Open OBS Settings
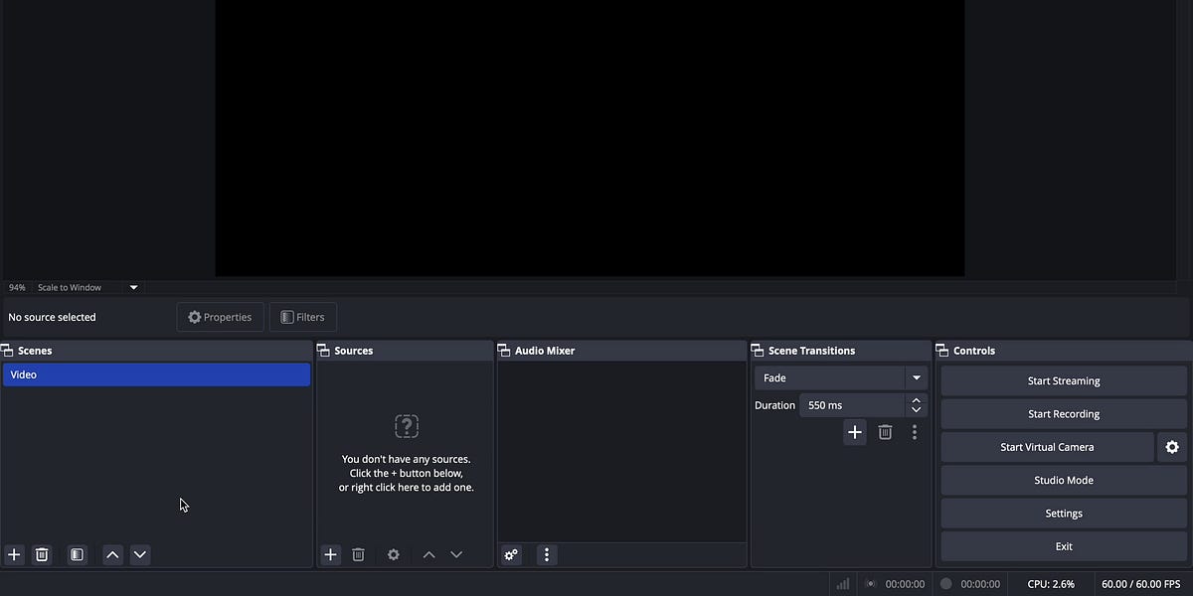Screen dimensions: 1193x596 click(1063, 513)
